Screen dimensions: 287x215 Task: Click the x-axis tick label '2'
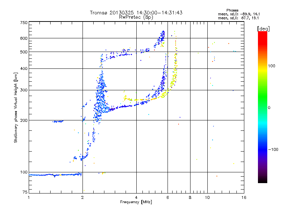coord(83,197)
